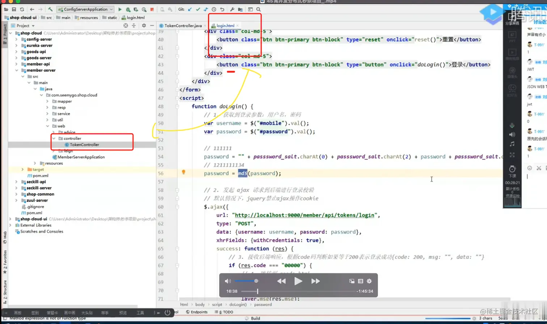This screenshot has width=547, height=324.
Task: Click the Git update project arrow icon
Action: point(190,9)
